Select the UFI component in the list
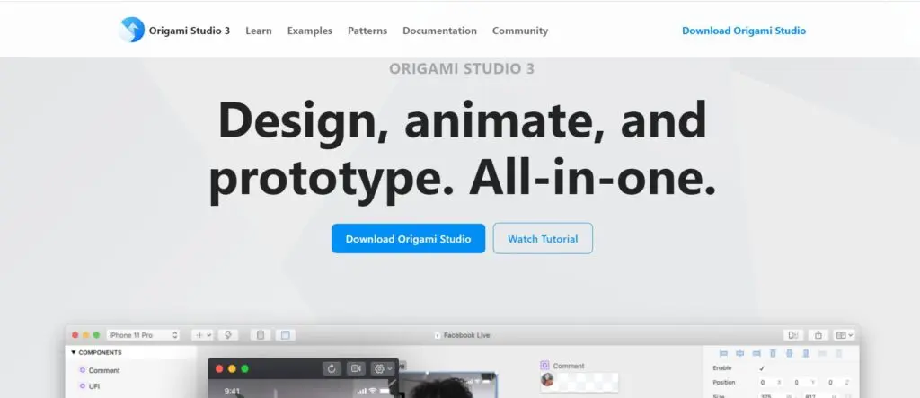This screenshot has height=398, width=920. [x=93, y=386]
